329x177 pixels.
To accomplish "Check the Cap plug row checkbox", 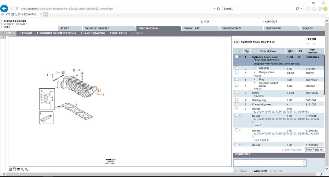I will tap(237, 68).
